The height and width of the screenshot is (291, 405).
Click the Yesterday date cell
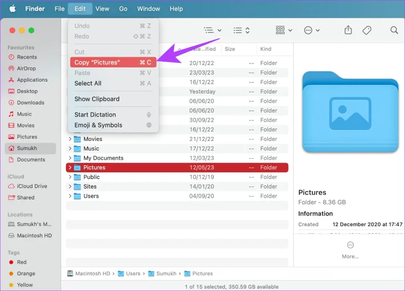tap(202, 92)
